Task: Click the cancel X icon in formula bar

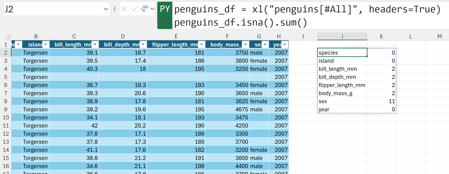Action: (124, 9)
